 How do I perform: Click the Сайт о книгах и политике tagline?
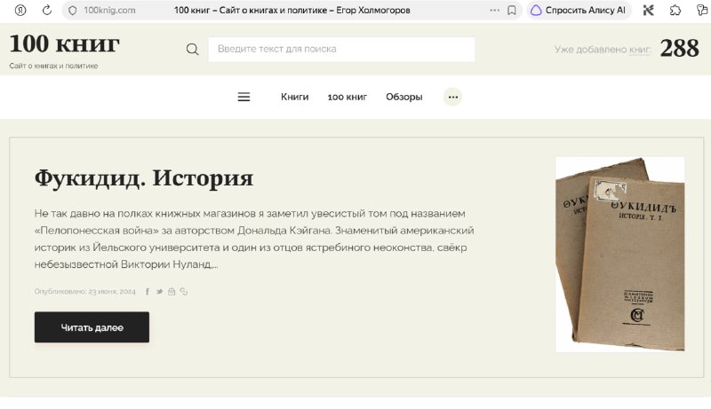(53, 66)
